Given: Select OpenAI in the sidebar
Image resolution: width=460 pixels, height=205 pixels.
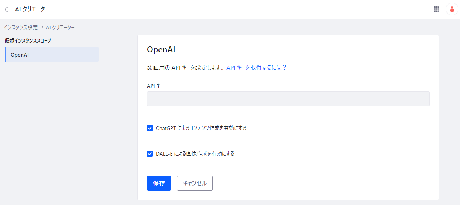Looking at the screenshot, I should click(x=52, y=55).
